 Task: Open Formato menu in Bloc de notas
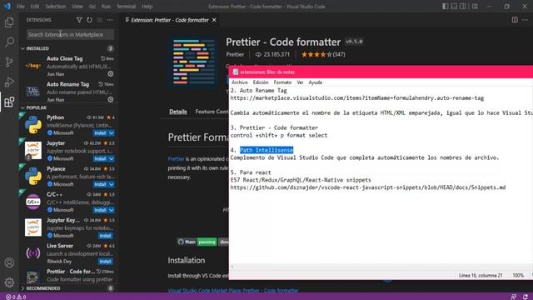282,82
